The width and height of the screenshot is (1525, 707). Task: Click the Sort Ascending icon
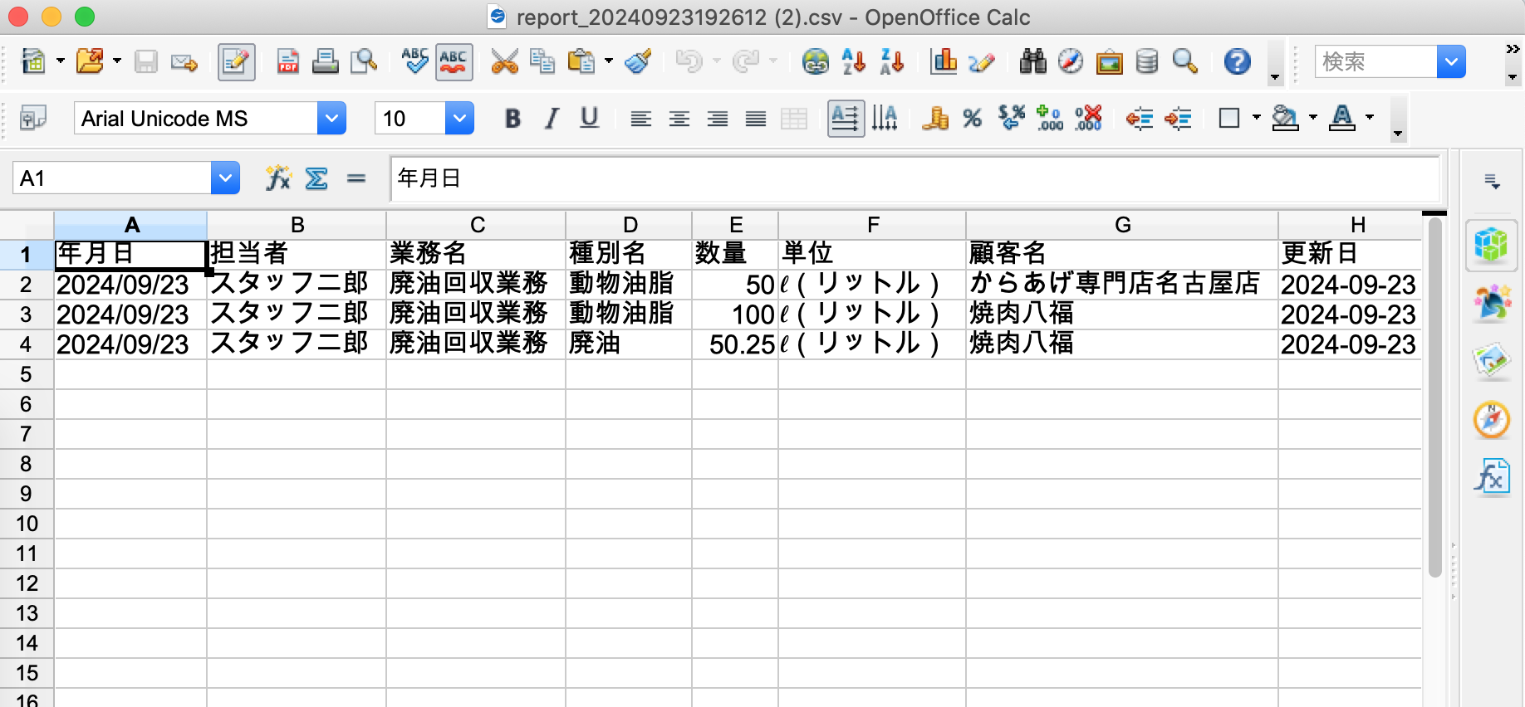coord(853,62)
